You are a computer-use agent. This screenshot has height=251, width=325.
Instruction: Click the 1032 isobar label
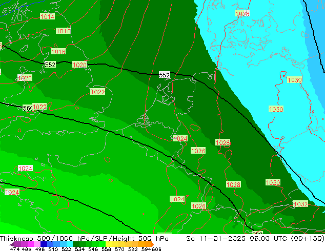301,204
